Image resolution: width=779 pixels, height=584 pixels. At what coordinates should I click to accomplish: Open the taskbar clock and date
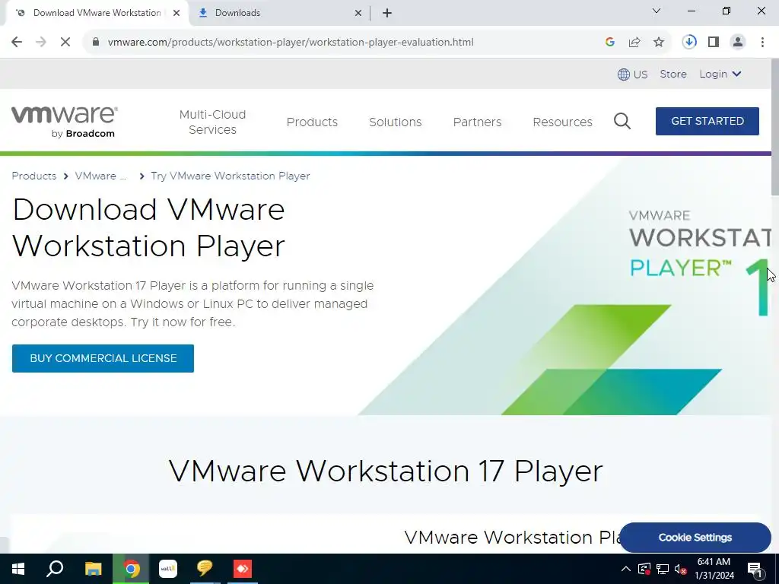coord(714,569)
